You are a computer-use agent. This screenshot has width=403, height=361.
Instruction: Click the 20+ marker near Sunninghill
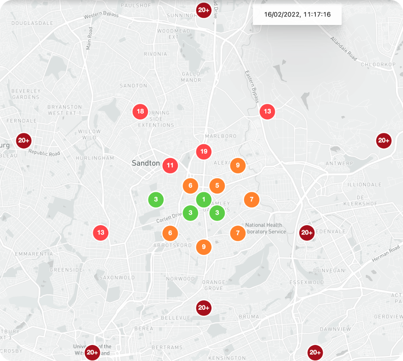204,10
